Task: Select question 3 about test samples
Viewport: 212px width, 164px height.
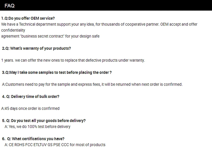Action: pyautogui.click(x=57, y=73)
